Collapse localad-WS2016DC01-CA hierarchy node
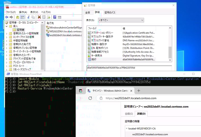The height and width of the screenshot is (137, 201). pos(127,129)
